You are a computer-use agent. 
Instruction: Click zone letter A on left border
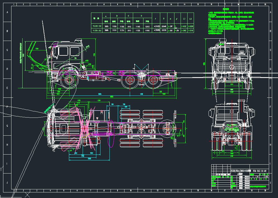pyautogui.click(x=7, y=12)
